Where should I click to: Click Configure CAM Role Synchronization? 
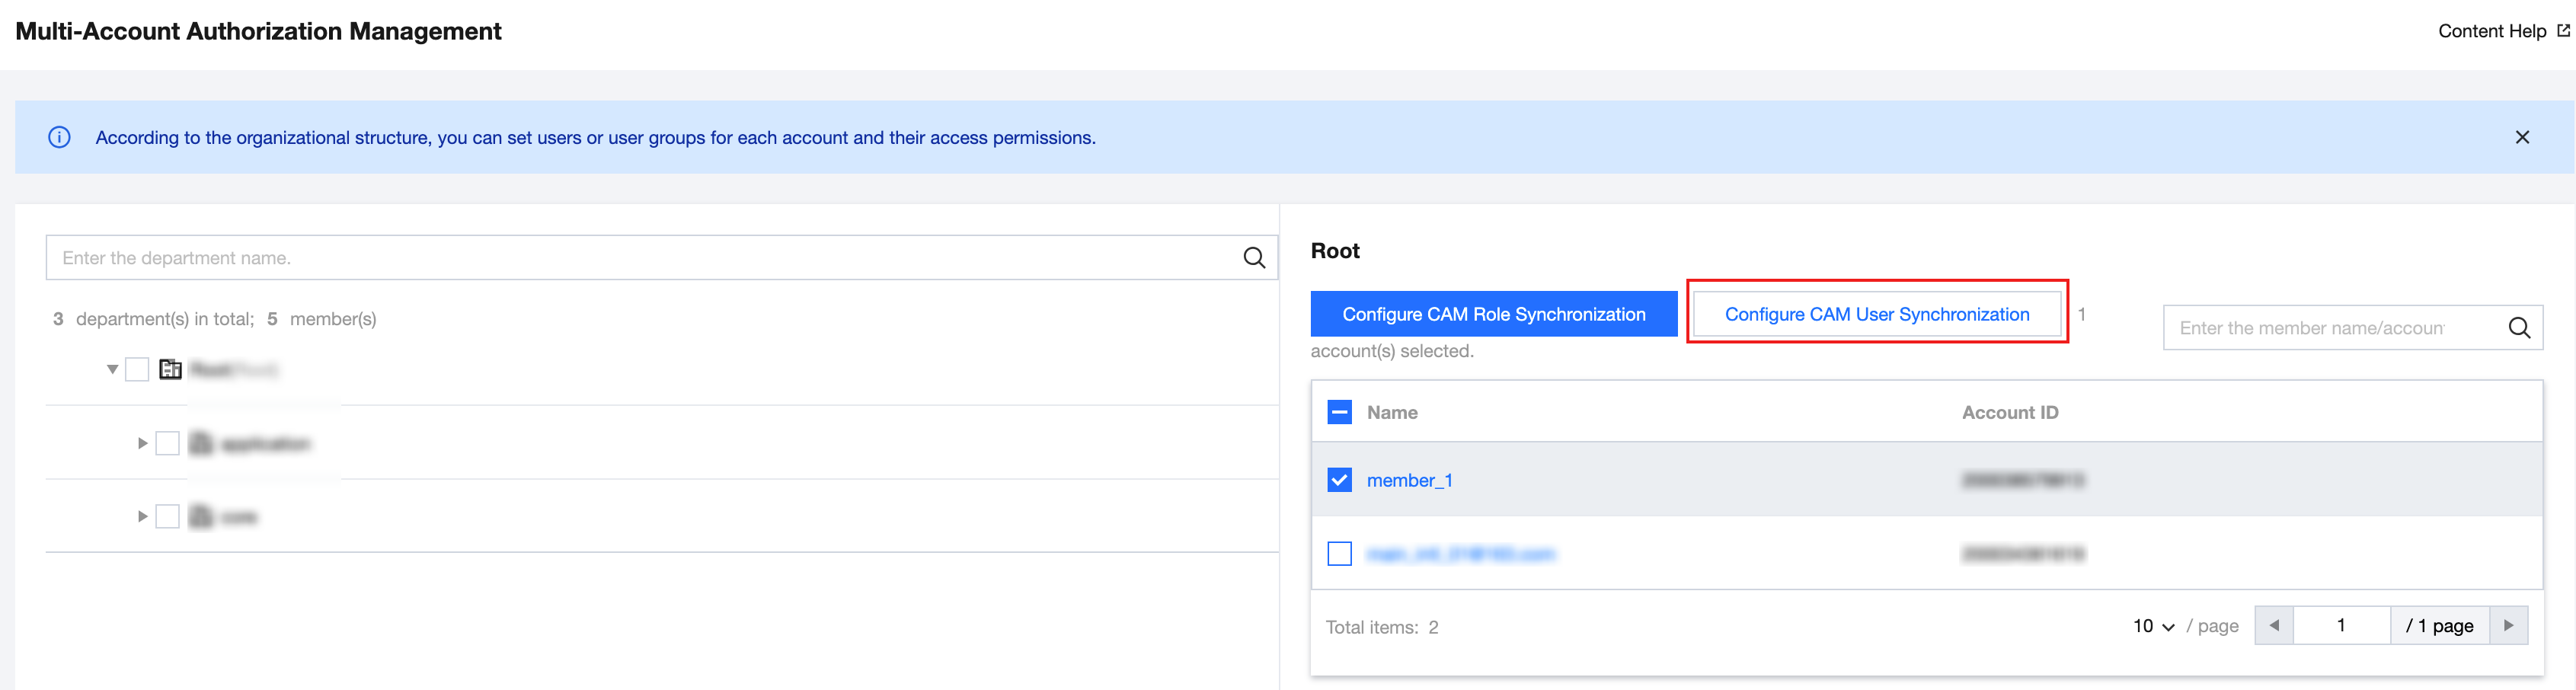pos(1493,313)
